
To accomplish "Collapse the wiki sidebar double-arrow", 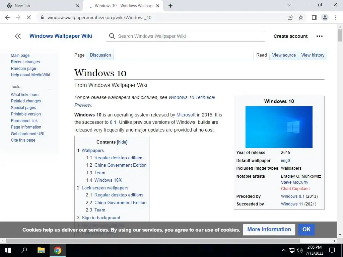I will 18,36.
